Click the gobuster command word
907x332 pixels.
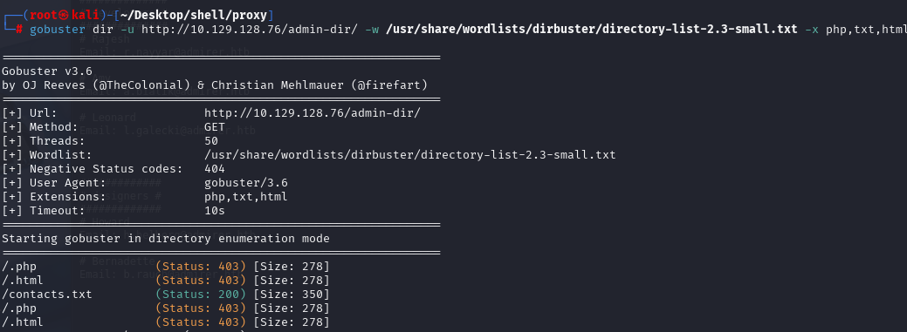pos(58,29)
